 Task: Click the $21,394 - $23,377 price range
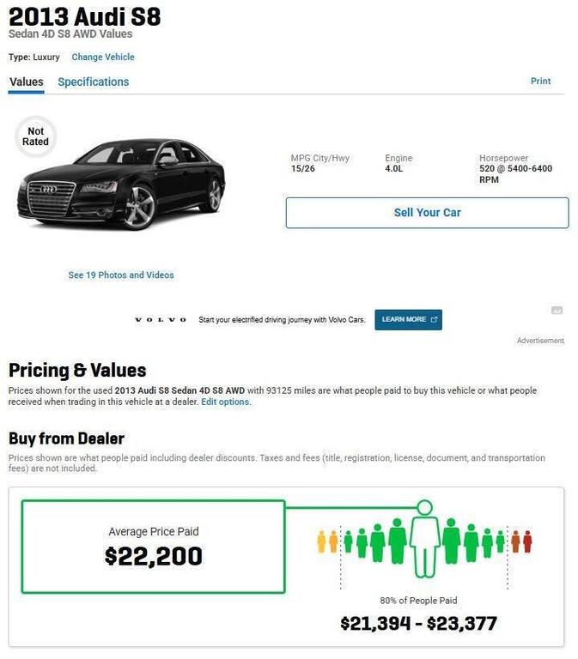pyautogui.click(x=418, y=624)
